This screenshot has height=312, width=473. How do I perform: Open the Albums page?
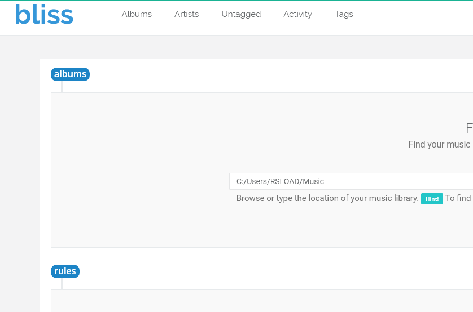pyautogui.click(x=137, y=14)
